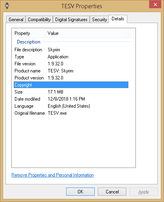The width and height of the screenshot is (164, 202).
Task: Confirm with the OK button
Action: click(x=80, y=192)
